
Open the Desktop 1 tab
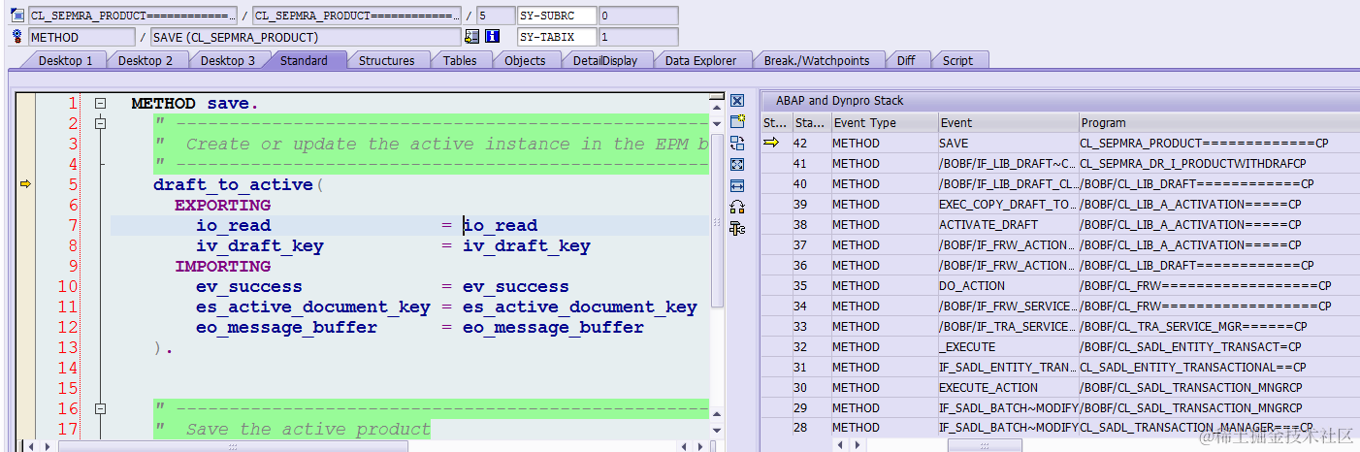click(x=66, y=60)
